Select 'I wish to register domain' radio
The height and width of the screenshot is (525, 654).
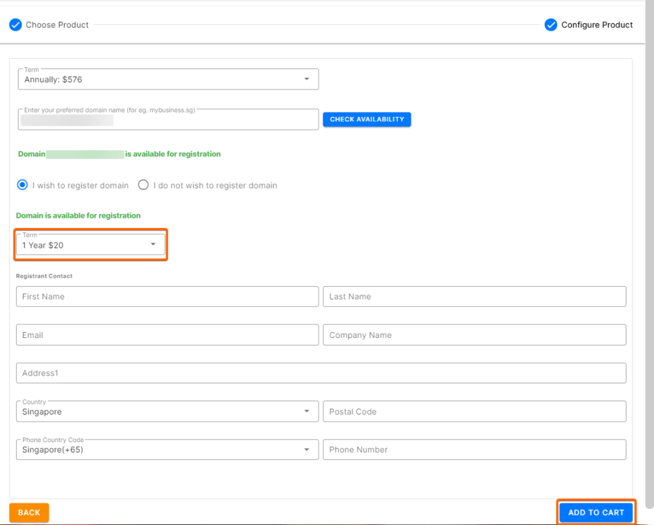click(x=22, y=185)
